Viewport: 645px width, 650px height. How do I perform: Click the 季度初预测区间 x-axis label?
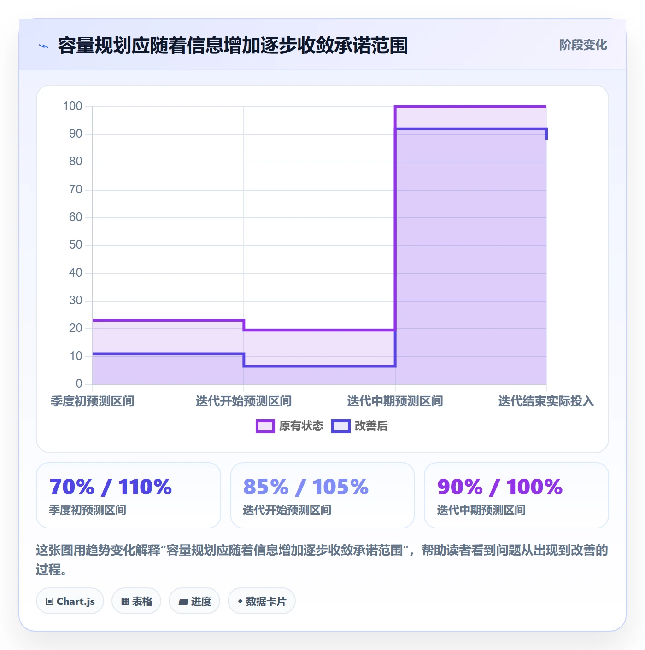pos(93,401)
